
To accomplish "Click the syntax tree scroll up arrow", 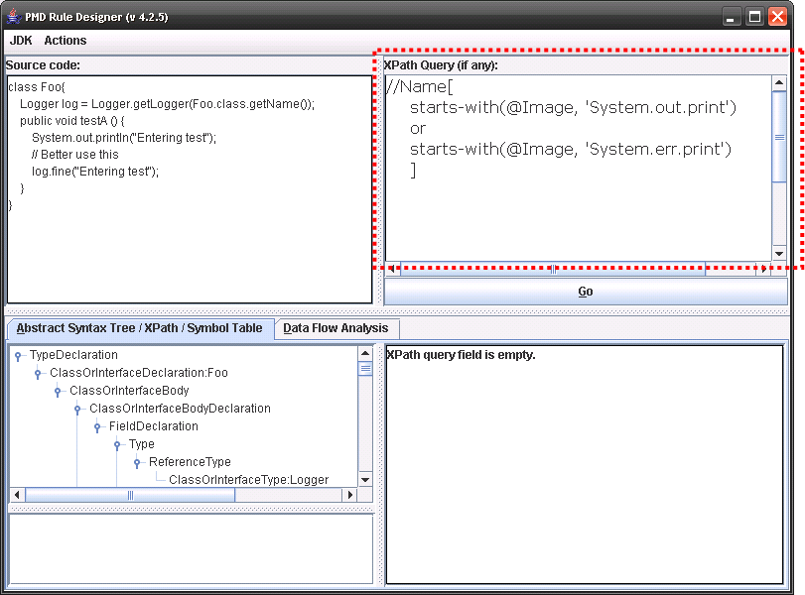I will coord(365,353).
